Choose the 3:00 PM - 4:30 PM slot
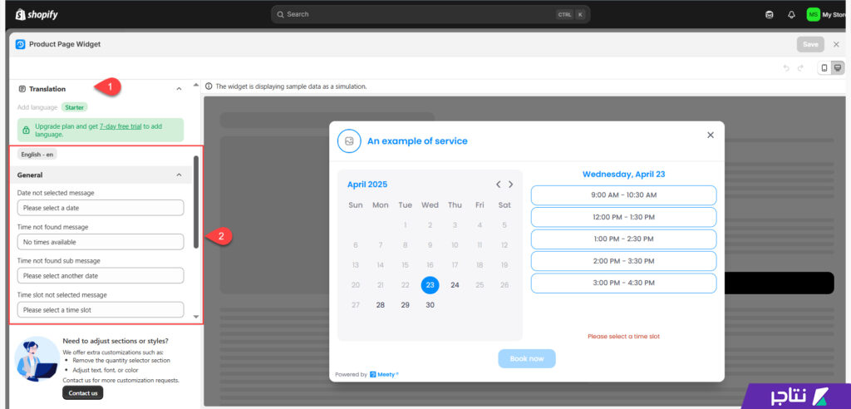 pyautogui.click(x=623, y=283)
